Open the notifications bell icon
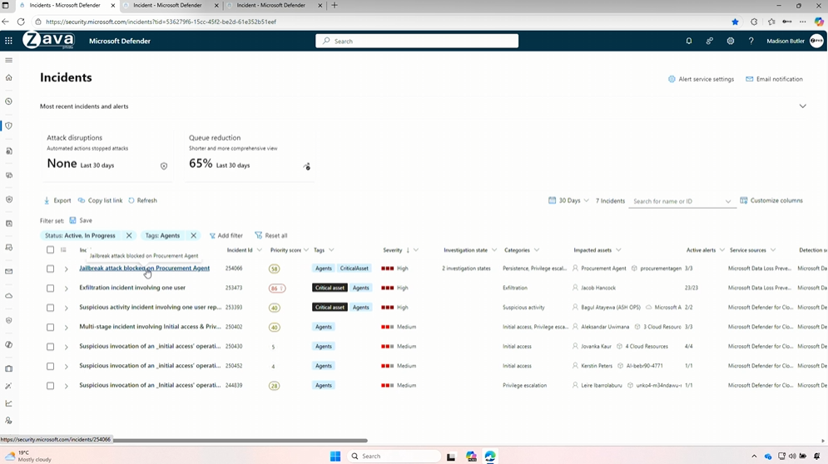 pyautogui.click(x=688, y=41)
